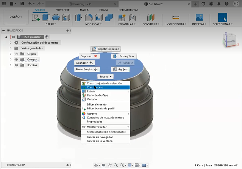Open the DISEÑO workspace dropdown
242x169 pixels.
[16, 17]
